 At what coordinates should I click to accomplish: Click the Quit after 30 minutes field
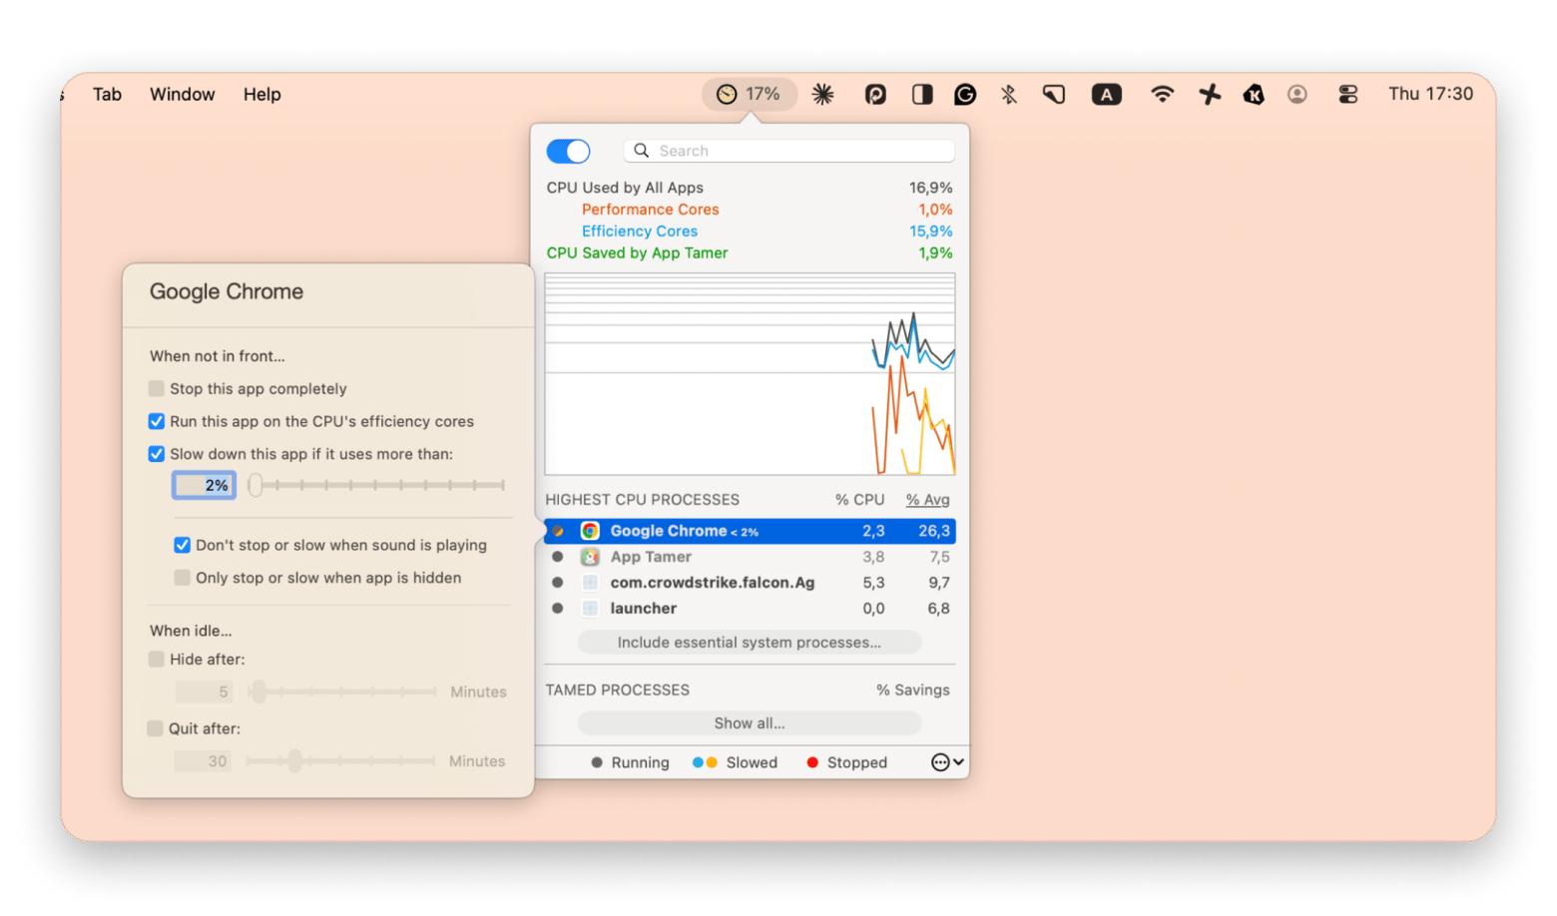204,761
